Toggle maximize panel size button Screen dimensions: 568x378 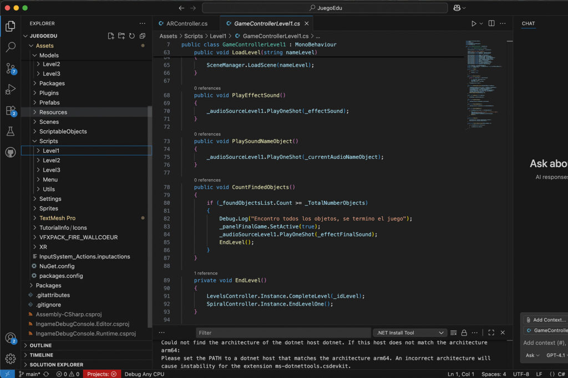click(491, 333)
